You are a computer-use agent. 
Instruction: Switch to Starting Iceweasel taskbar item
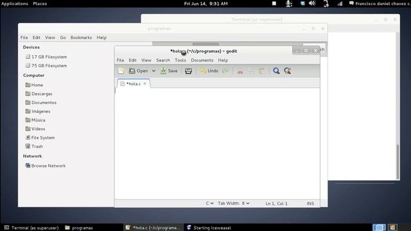pyautogui.click(x=209, y=228)
